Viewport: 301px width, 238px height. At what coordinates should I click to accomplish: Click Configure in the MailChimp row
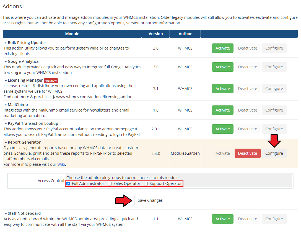274,110
